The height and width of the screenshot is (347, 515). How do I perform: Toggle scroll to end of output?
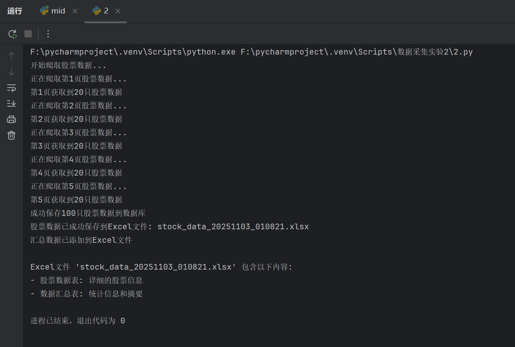(x=11, y=103)
